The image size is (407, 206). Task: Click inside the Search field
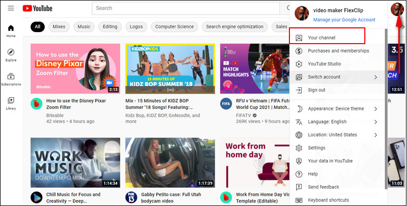(186, 8)
